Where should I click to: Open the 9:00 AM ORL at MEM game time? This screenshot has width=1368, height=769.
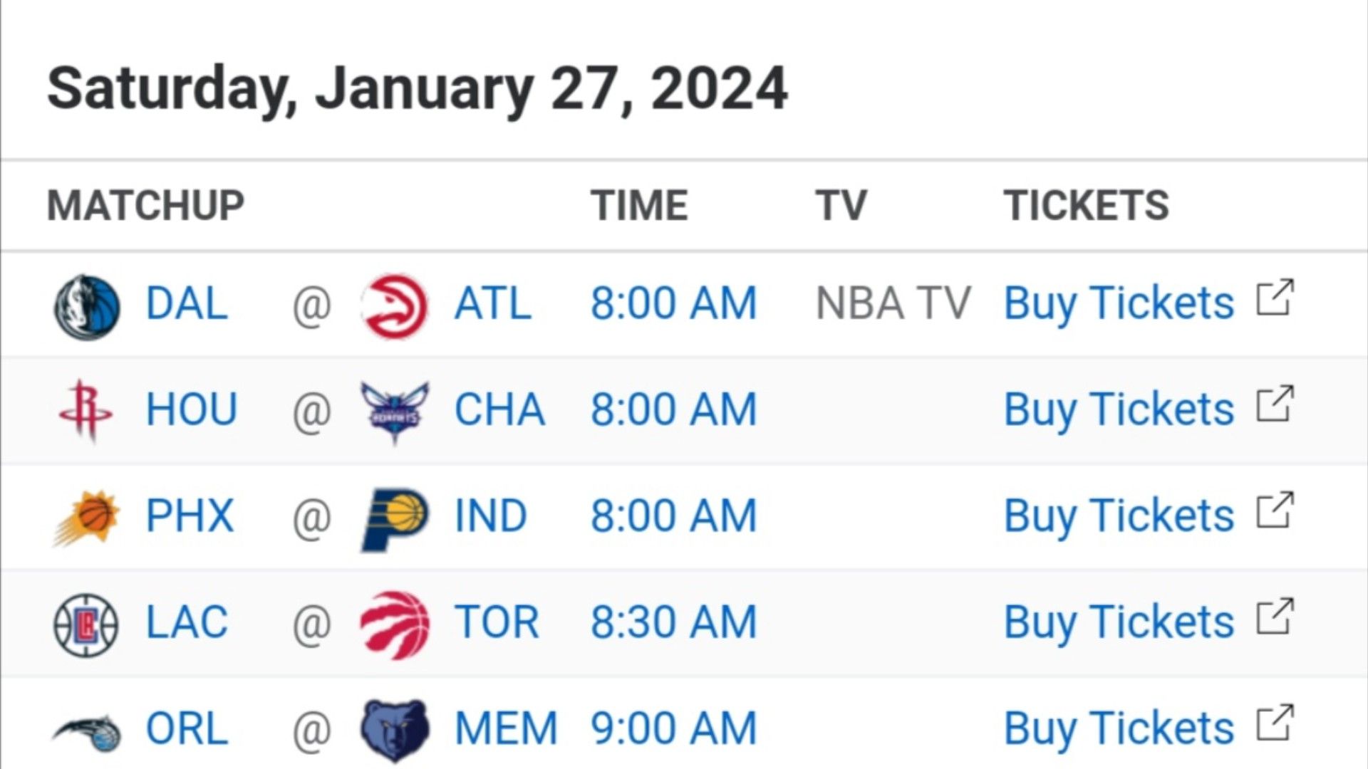point(673,728)
